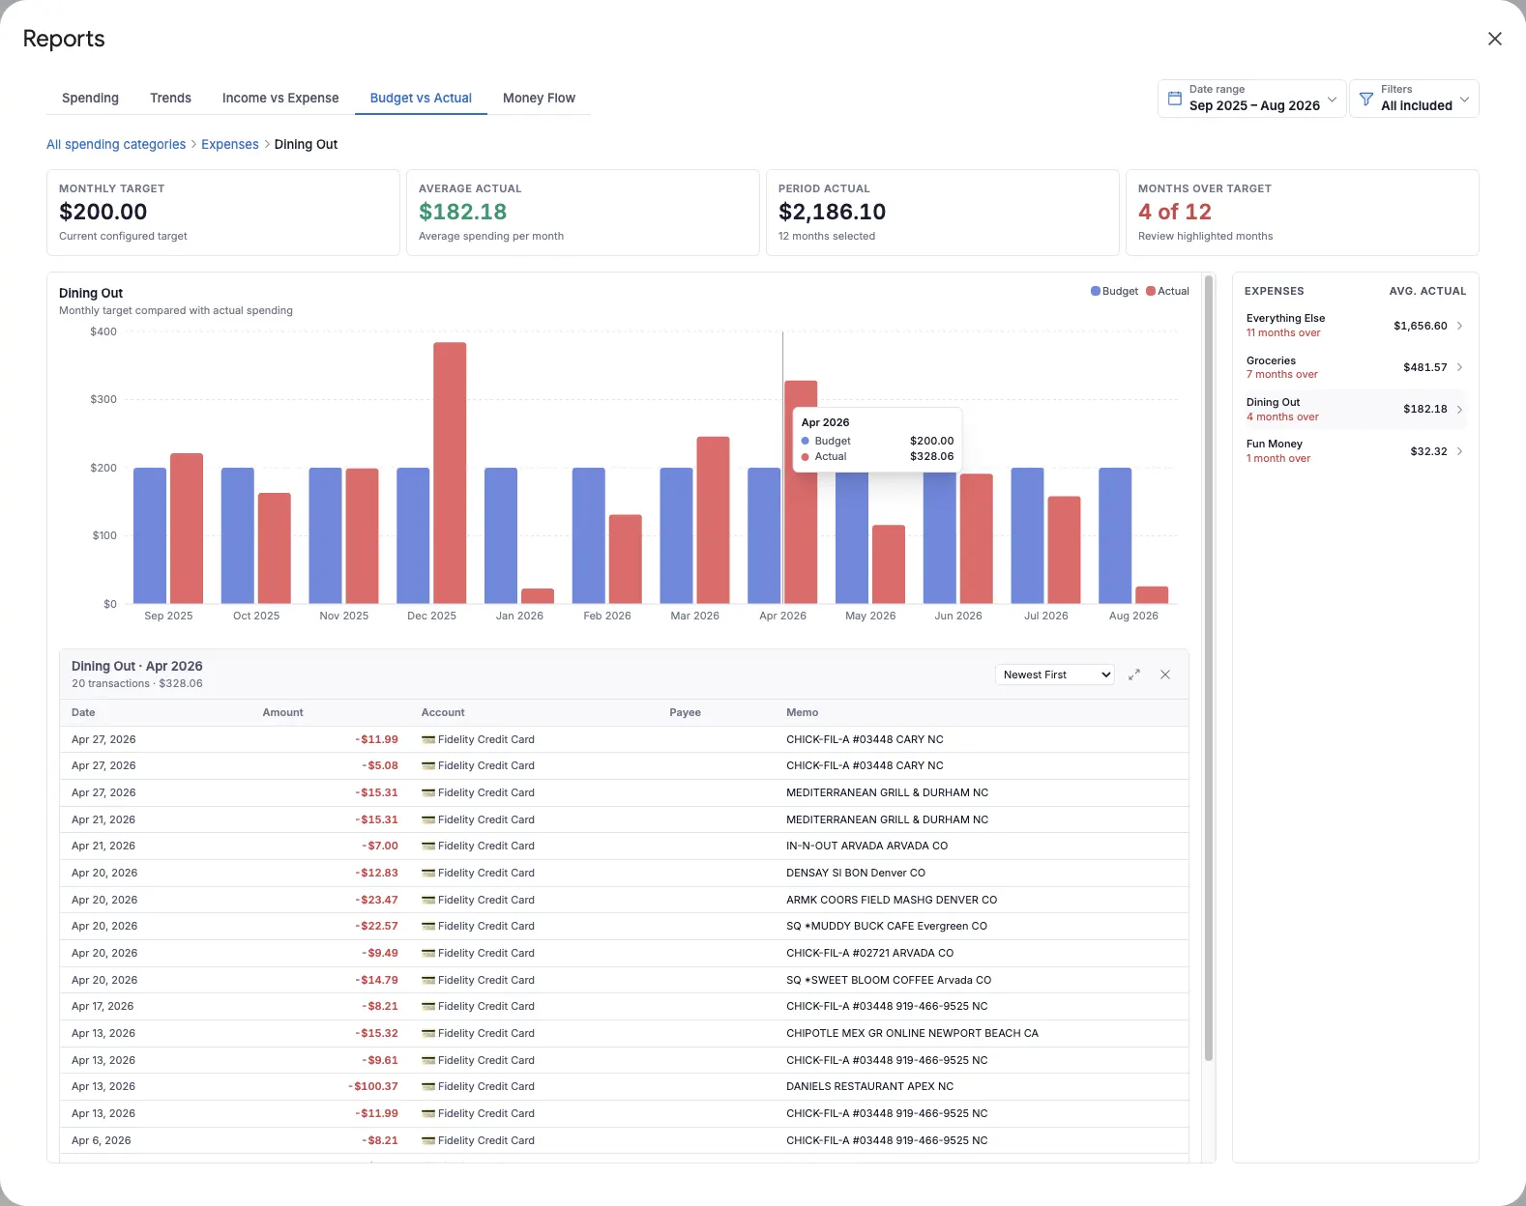Open the Filters All included dropdown
1526x1206 pixels.
point(1414,99)
